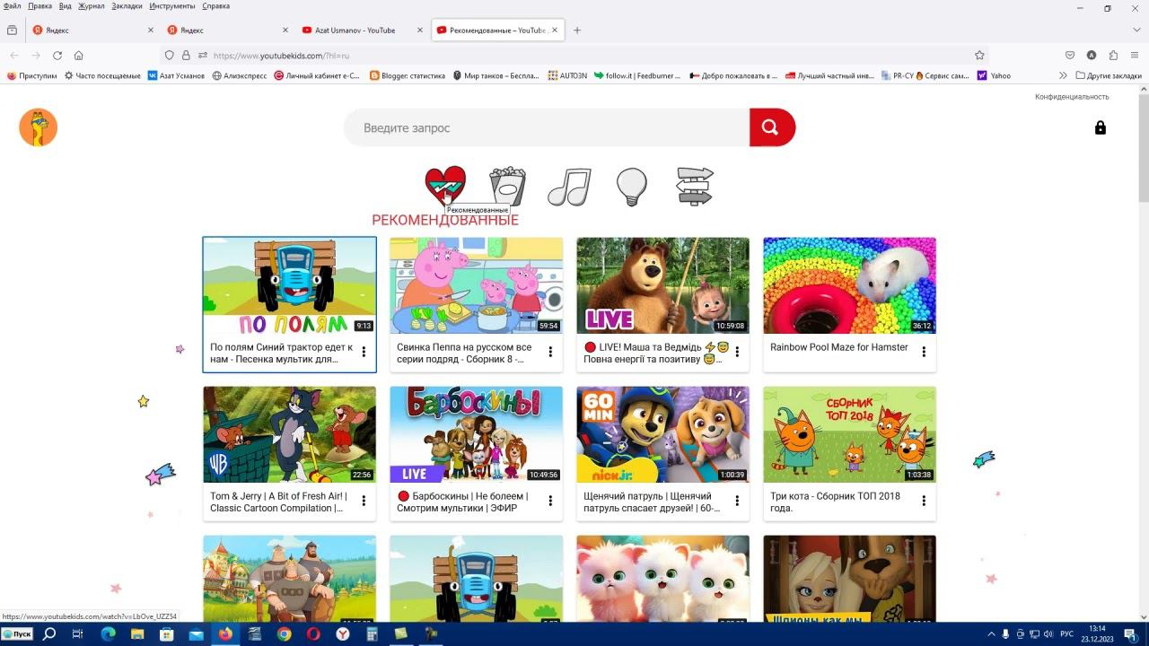Open the Firefox application menu
The width and height of the screenshot is (1149, 646).
click(1136, 56)
